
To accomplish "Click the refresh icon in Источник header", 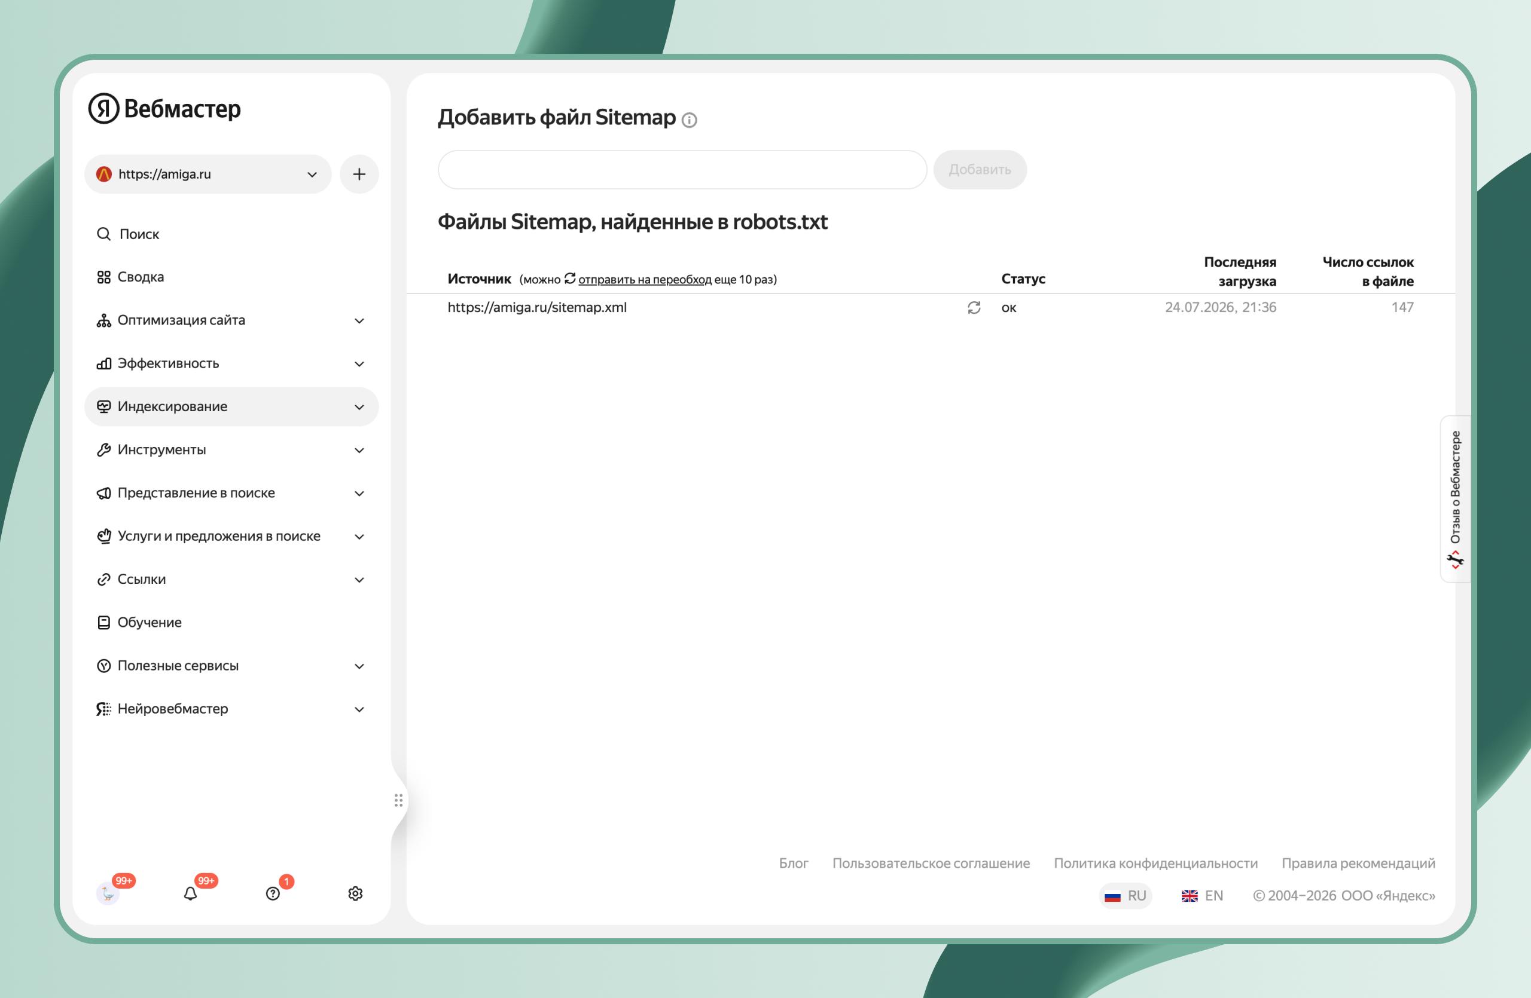I will point(570,278).
